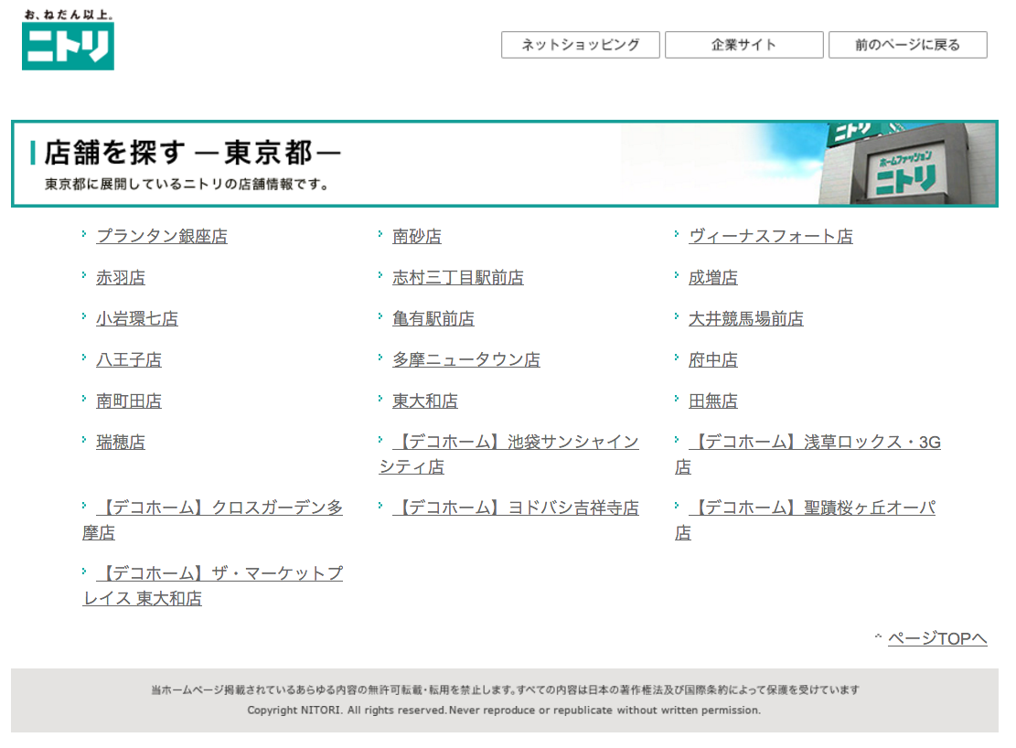Click the ニトリ store banner photo
The width and height of the screenshot is (1016, 748).
coord(907,164)
